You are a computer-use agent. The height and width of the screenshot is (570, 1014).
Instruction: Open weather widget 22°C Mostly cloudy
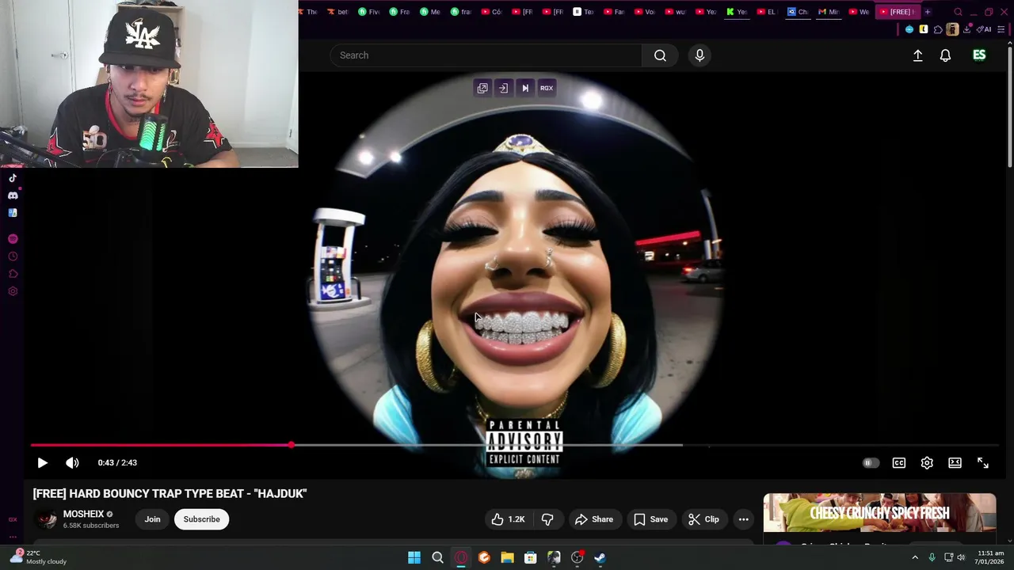click(x=38, y=557)
